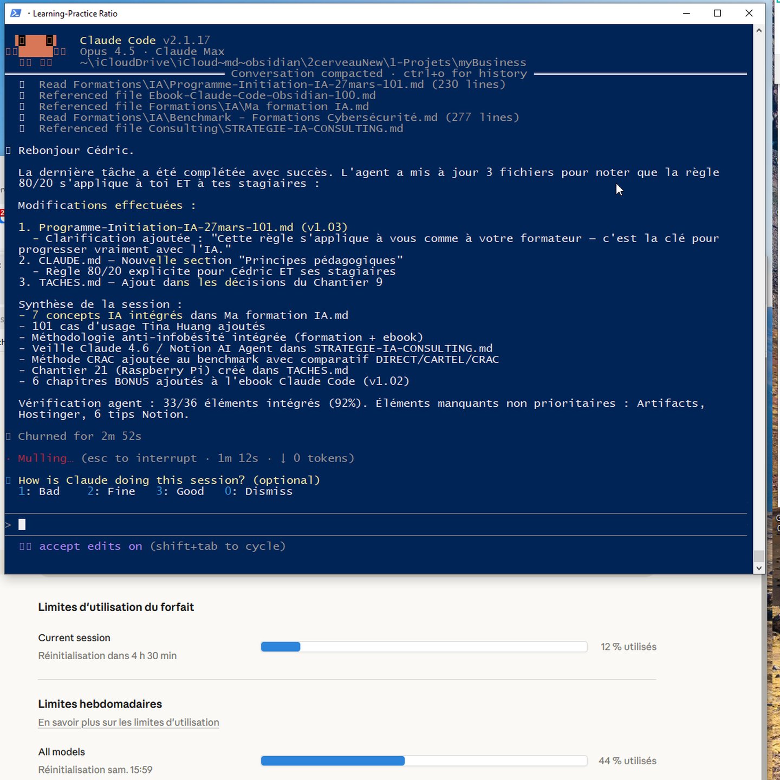Viewport: 780px width, 780px height.
Task: Click the "accept edits on" mode text
Action: click(90, 547)
